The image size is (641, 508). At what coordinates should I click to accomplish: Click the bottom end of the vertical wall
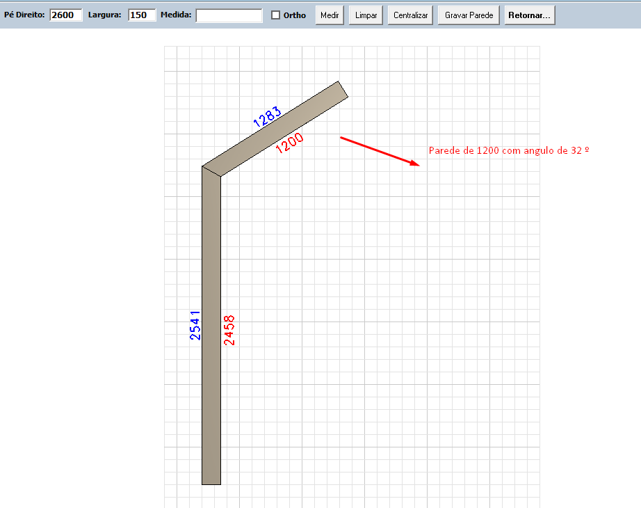pos(211,480)
